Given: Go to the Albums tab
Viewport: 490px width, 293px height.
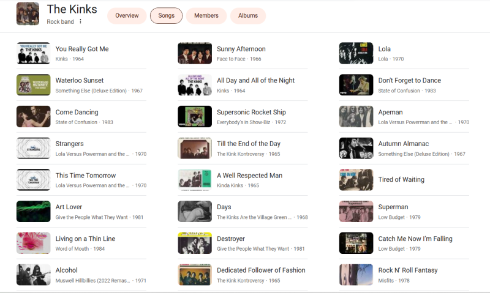Looking at the screenshot, I should pos(248,15).
